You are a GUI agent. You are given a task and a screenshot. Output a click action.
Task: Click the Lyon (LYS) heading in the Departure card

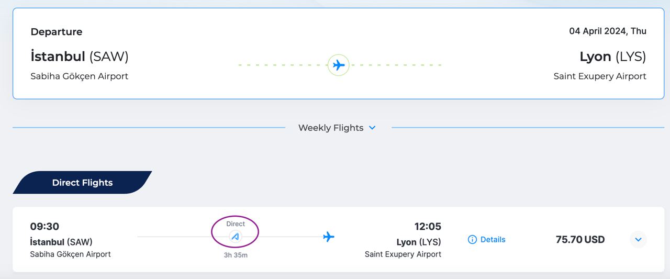coord(612,57)
